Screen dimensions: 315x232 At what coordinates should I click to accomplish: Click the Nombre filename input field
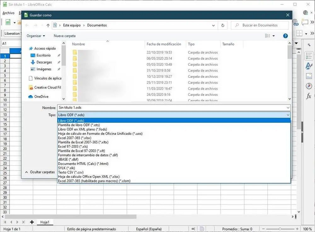[174, 108]
